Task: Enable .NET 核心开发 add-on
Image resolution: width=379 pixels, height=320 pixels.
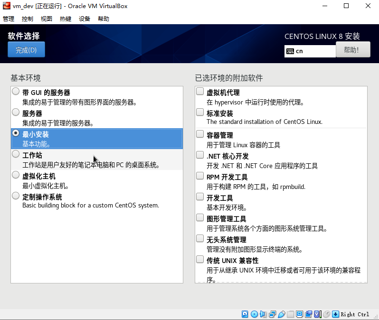Action: (200, 155)
